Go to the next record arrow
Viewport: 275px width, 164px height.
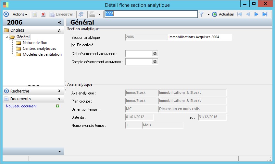coord(256,14)
